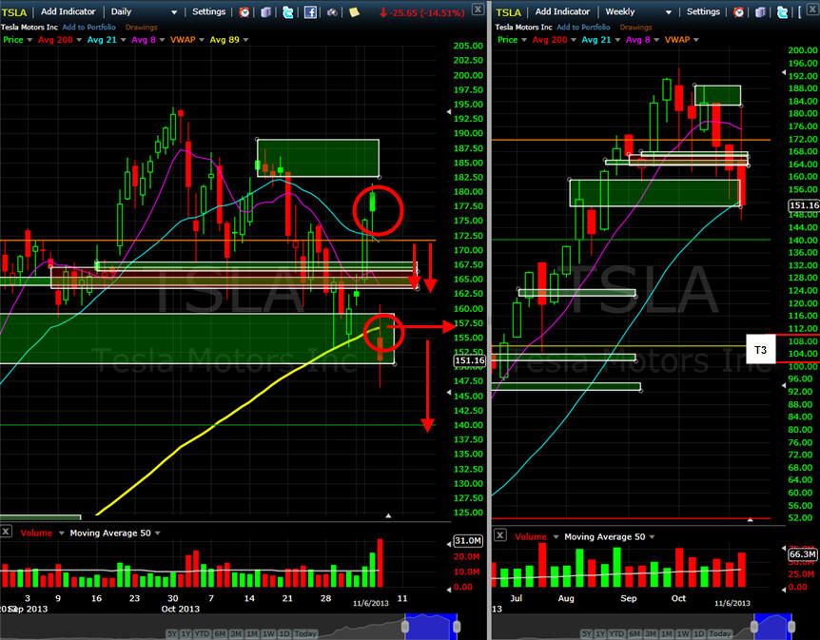Select 1Y range in Daily chart

click(185, 633)
